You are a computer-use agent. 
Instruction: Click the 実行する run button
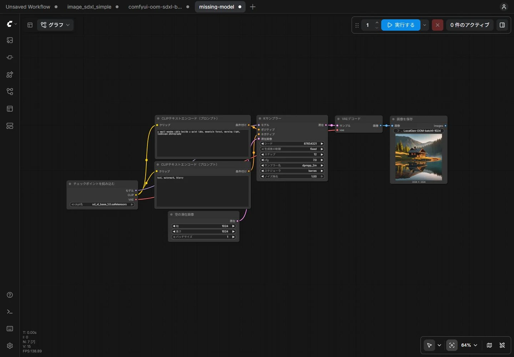400,25
